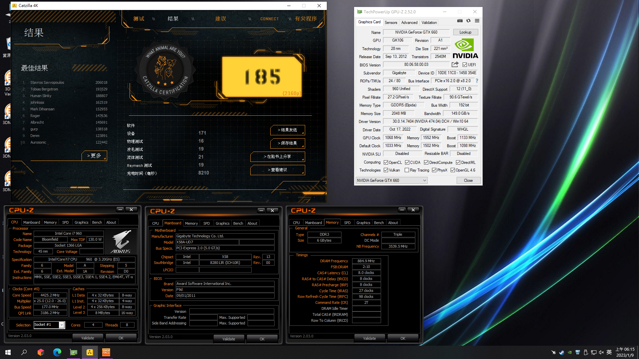The image size is (639, 359).
Task: Click the NVIDIA logo in GPU-Z
Action: [x=465, y=49]
